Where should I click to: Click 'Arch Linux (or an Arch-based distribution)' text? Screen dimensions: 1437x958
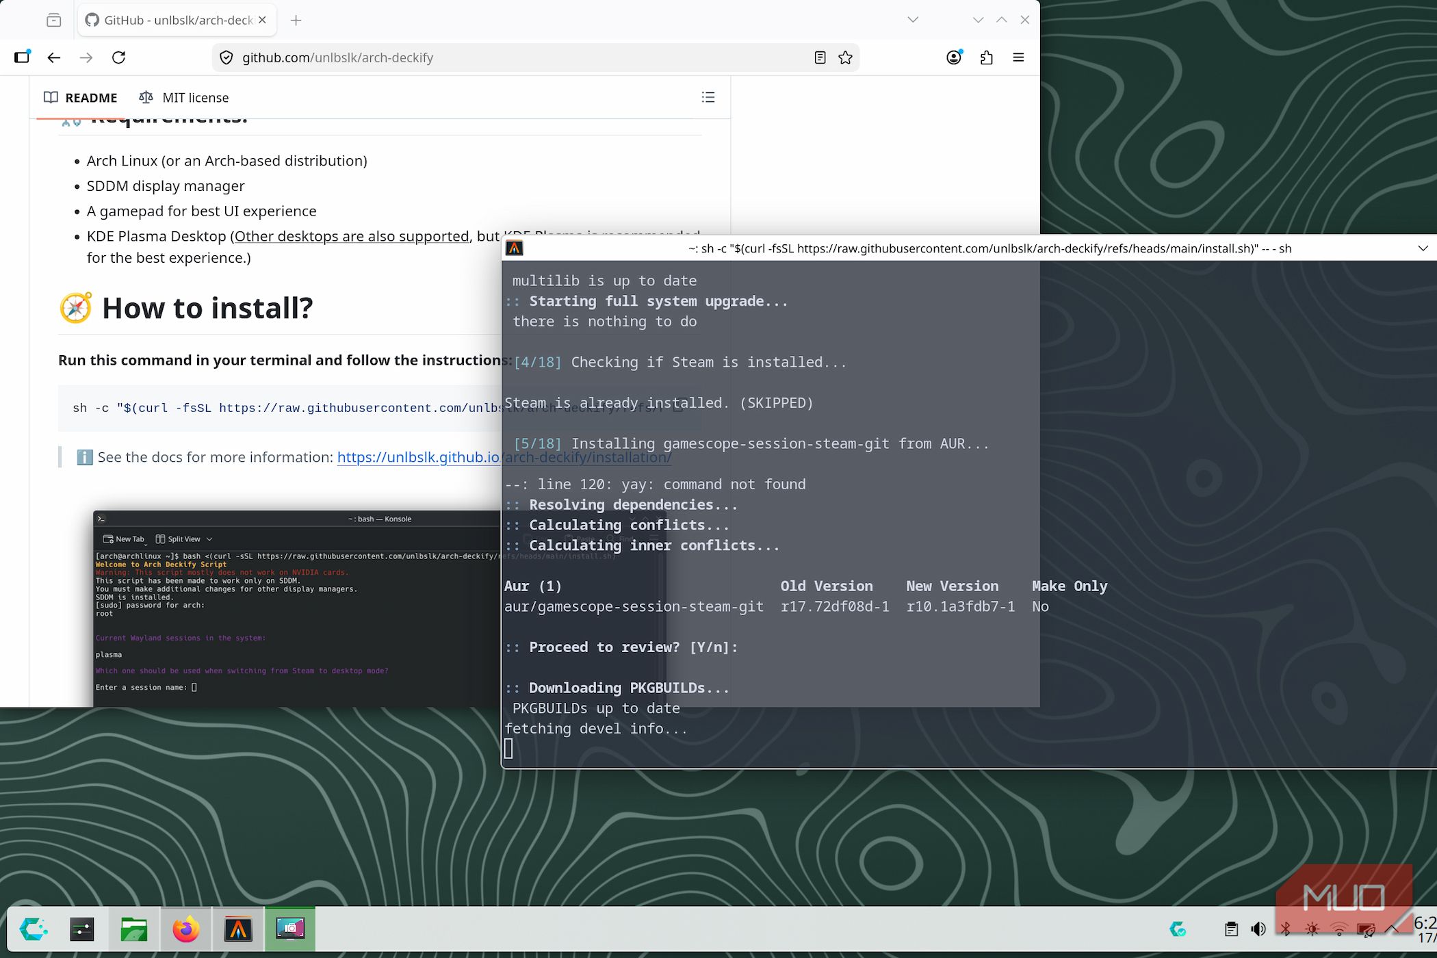pyautogui.click(x=226, y=161)
